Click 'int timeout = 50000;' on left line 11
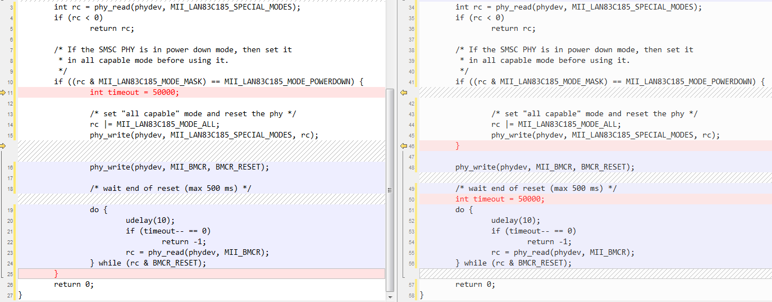 (x=134, y=93)
